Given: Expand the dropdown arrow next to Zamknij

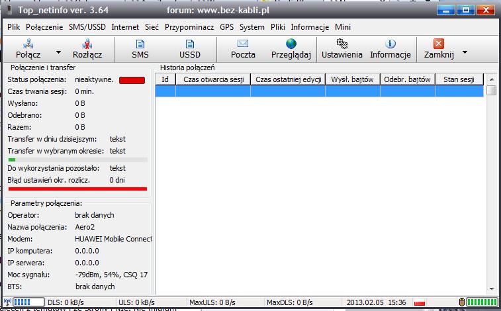Looking at the screenshot, I should point(465,52).
